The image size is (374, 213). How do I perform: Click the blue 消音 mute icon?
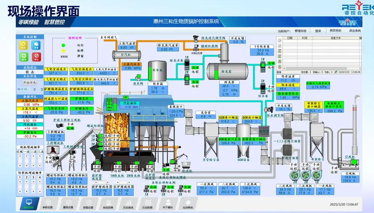(36, 45)
